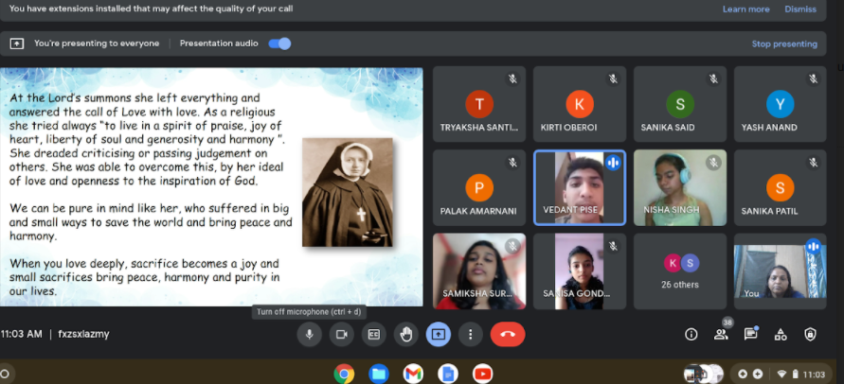Turn off the camera
The width and height of the screenshot is (844, 384).
pyautogui.click(x=341, y=334)
